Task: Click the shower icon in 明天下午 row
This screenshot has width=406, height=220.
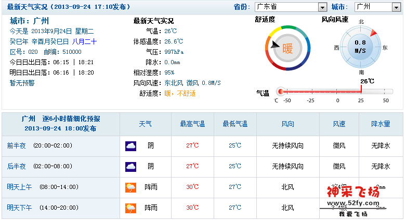Action: click(x=131, y=208)
